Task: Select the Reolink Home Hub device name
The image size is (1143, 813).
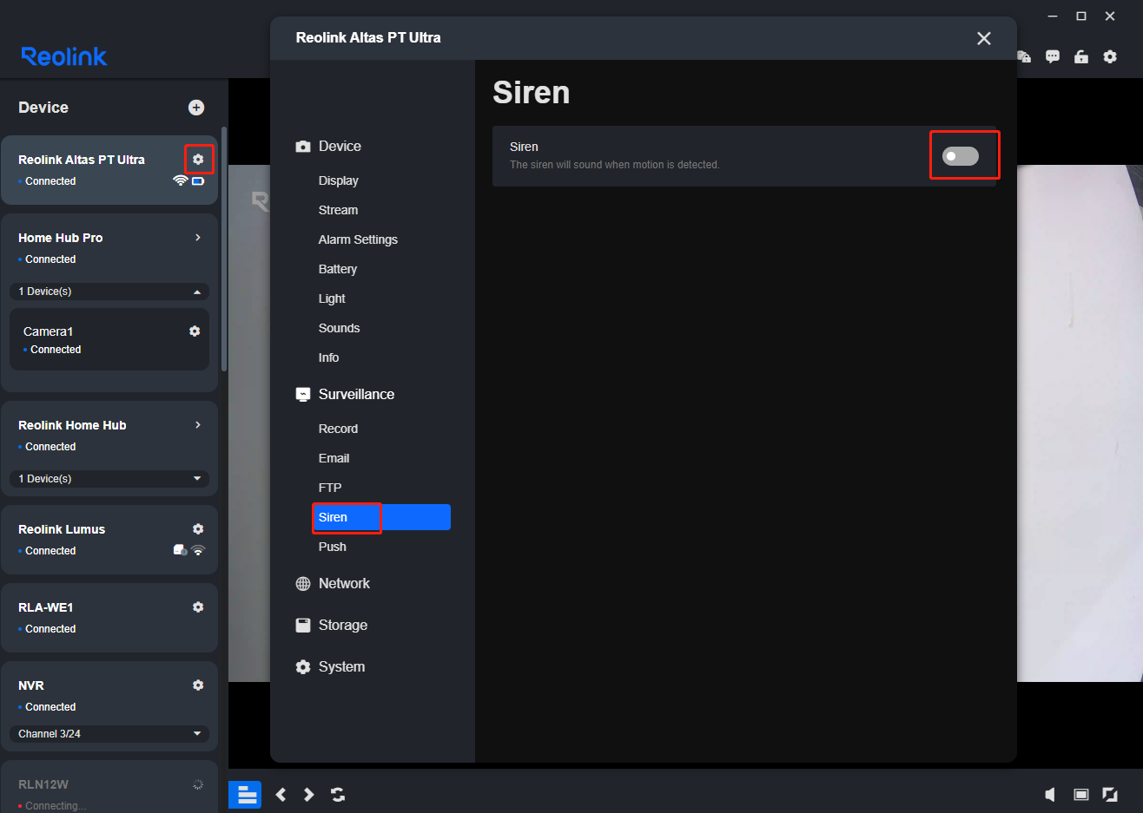Action: (x=72, y=425)
